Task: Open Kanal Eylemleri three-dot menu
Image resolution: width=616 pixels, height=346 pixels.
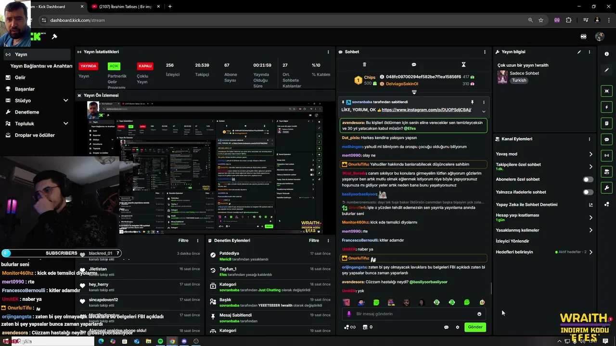Action: pyautogui.click(x=590, y=139)
